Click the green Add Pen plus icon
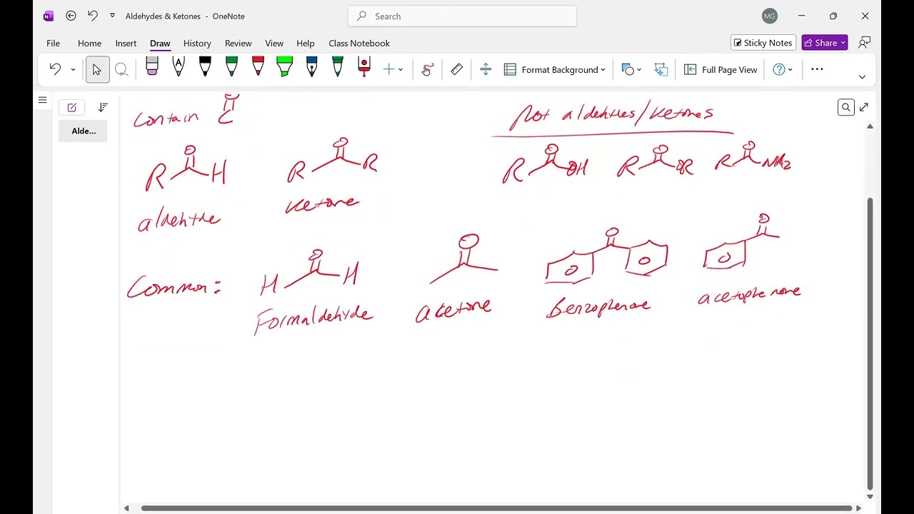Viewport: 914px width, 514px height. click(x=388, y=69)
